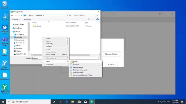The image size is (186, 104).
Task: Click New folder in the dialog toolbar
Action: (27, 19)
